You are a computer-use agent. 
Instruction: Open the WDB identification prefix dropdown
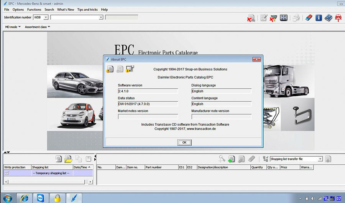pos(46,17)
